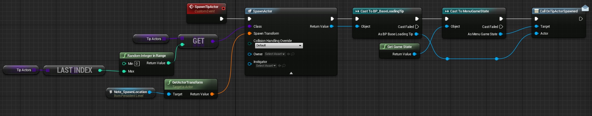Select Cast To BP_BaseLoadingTip node title
Screen dimensions: 592x116
pyautogui.click(x=382, y=11)
